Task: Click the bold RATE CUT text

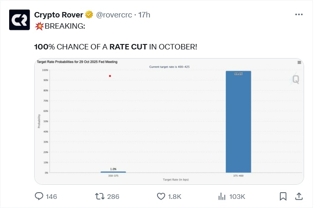Action: pos(128,47)
